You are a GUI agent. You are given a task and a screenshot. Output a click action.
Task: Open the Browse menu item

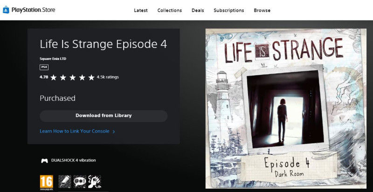tap(262, 10)
